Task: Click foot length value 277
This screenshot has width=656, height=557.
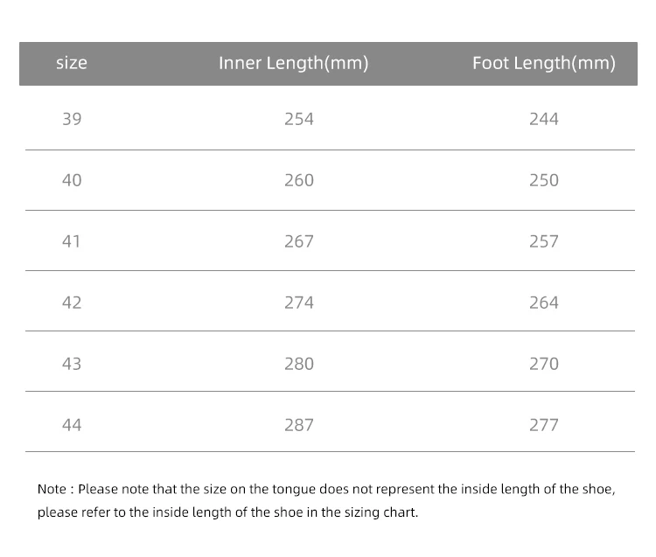Action: 543,425
